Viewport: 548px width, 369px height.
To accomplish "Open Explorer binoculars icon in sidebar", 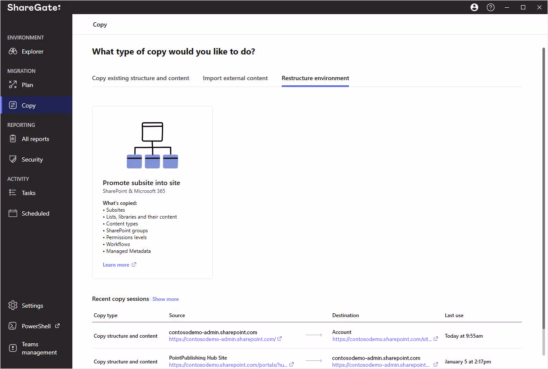I will 13,51.
